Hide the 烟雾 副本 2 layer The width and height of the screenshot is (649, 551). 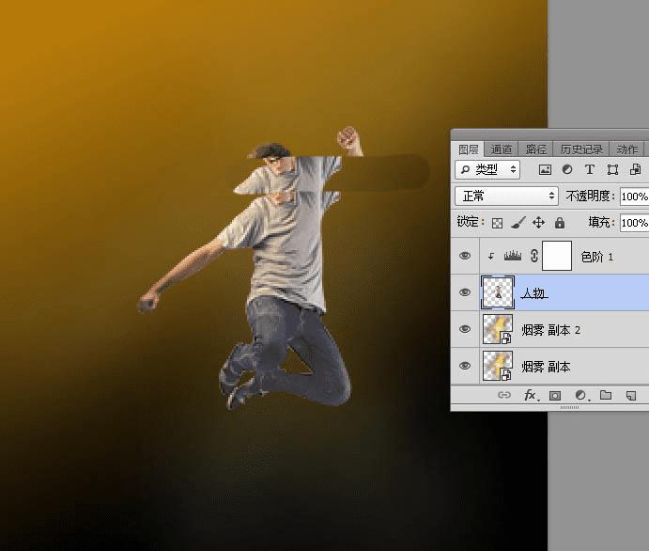[465, 329]
